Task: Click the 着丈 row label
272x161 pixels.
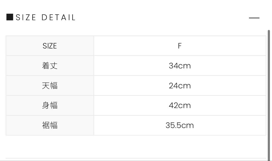Action: [50, 66]
